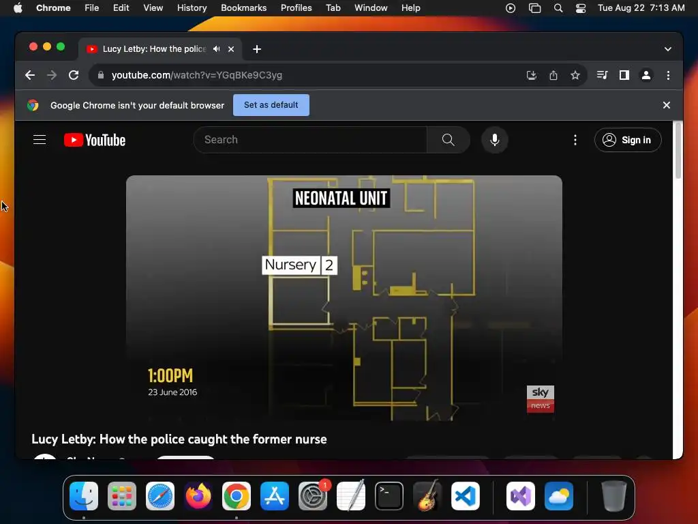This screenshot has width=698, height=524.
Task: Open the File menu
Action: tap(92, 8)
